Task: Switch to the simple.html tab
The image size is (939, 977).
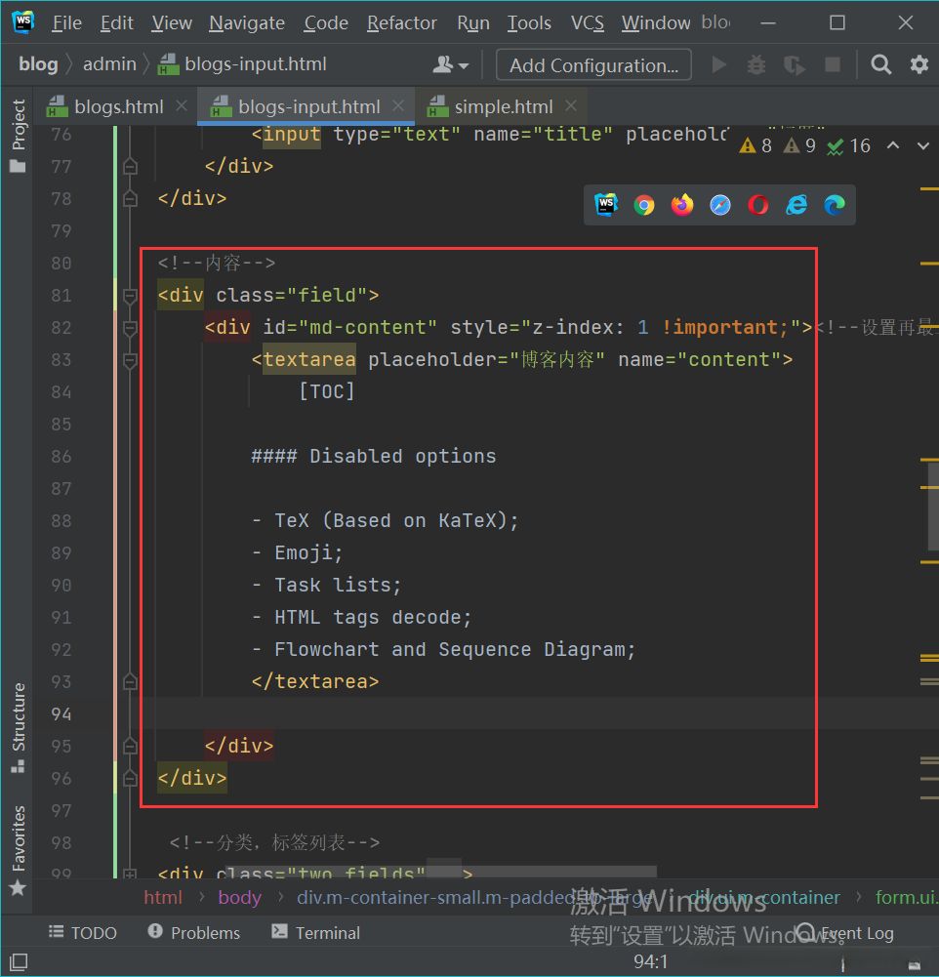Action: click(502, 106)
